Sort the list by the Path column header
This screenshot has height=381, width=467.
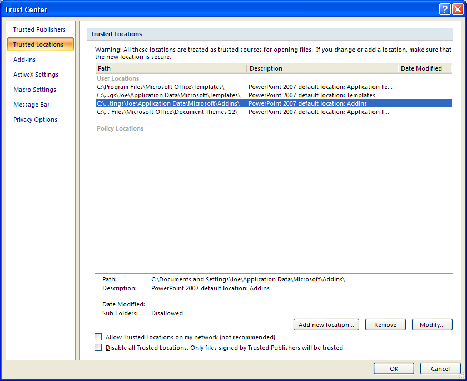pyautogui.click(x=171, y=68)
